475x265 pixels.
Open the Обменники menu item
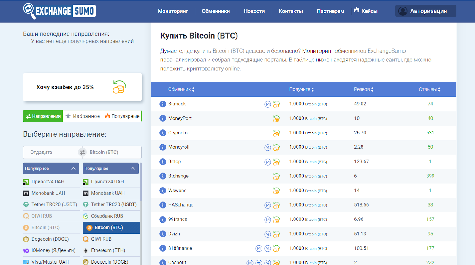216,11
